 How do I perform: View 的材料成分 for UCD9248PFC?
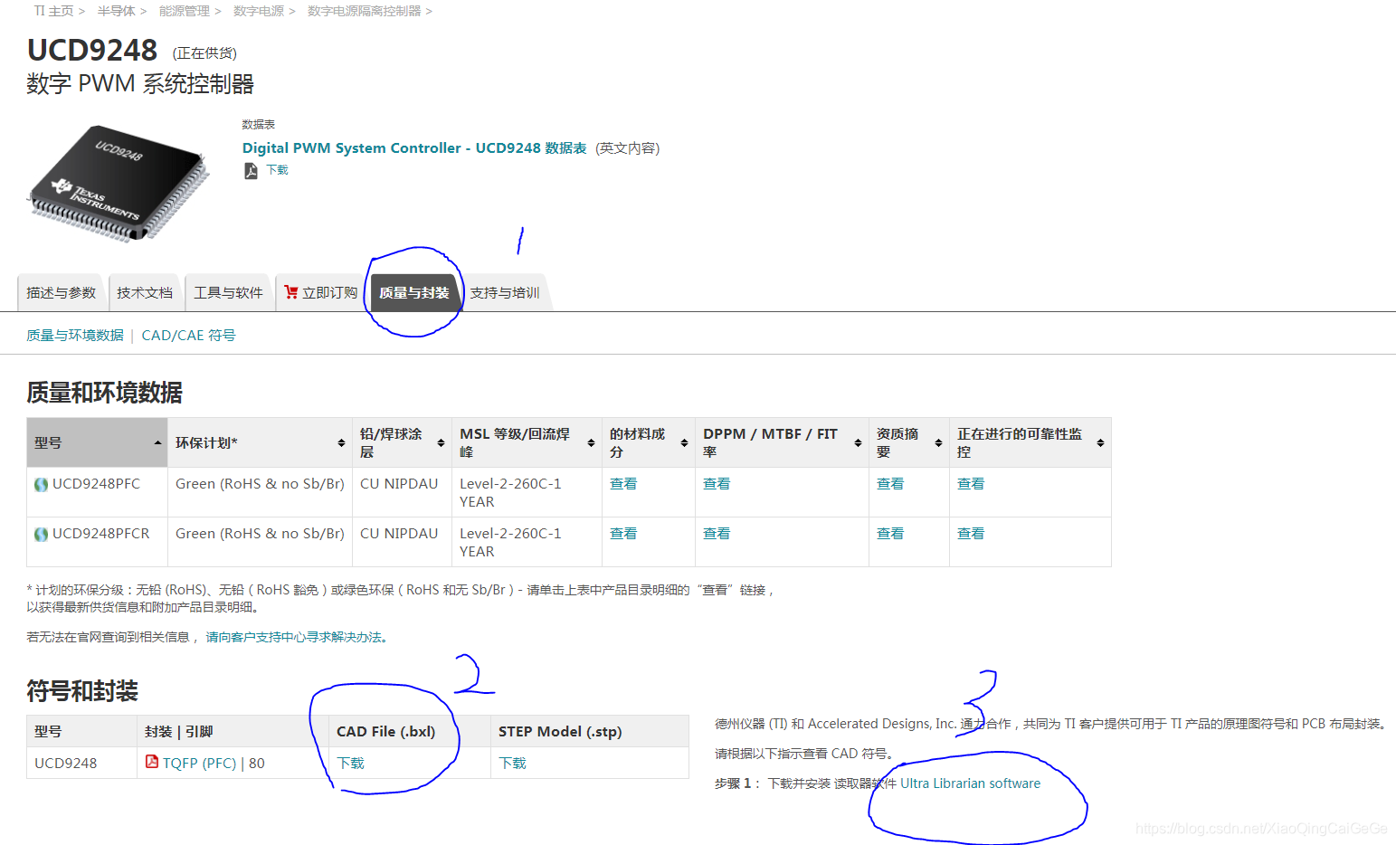pos(623,484)
